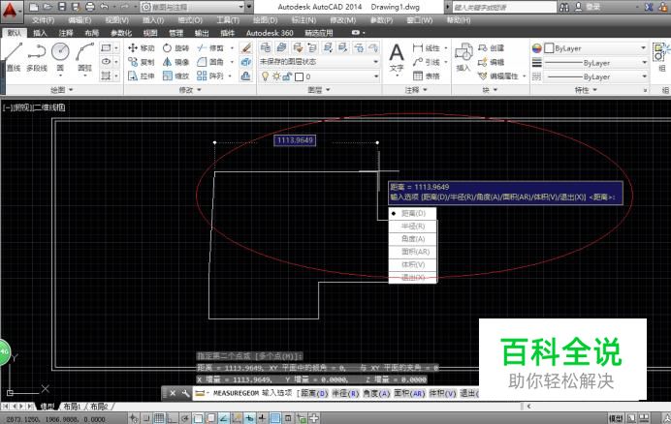Click the Rotate (旋转) tool
This screenshot has height=424, width=671.
(176, 47)
